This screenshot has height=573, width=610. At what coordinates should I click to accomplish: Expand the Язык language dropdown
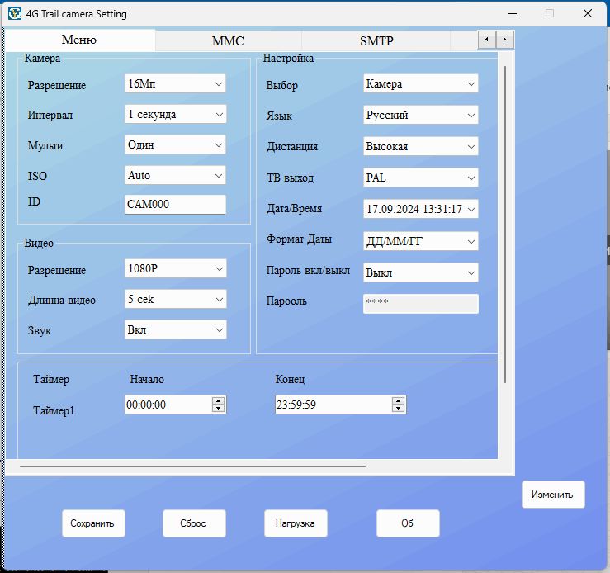pyautogui.click(x=471, y=116)
